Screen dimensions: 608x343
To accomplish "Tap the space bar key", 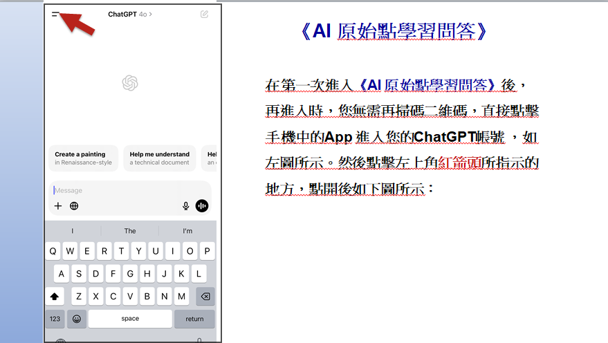I will [130, 319].
